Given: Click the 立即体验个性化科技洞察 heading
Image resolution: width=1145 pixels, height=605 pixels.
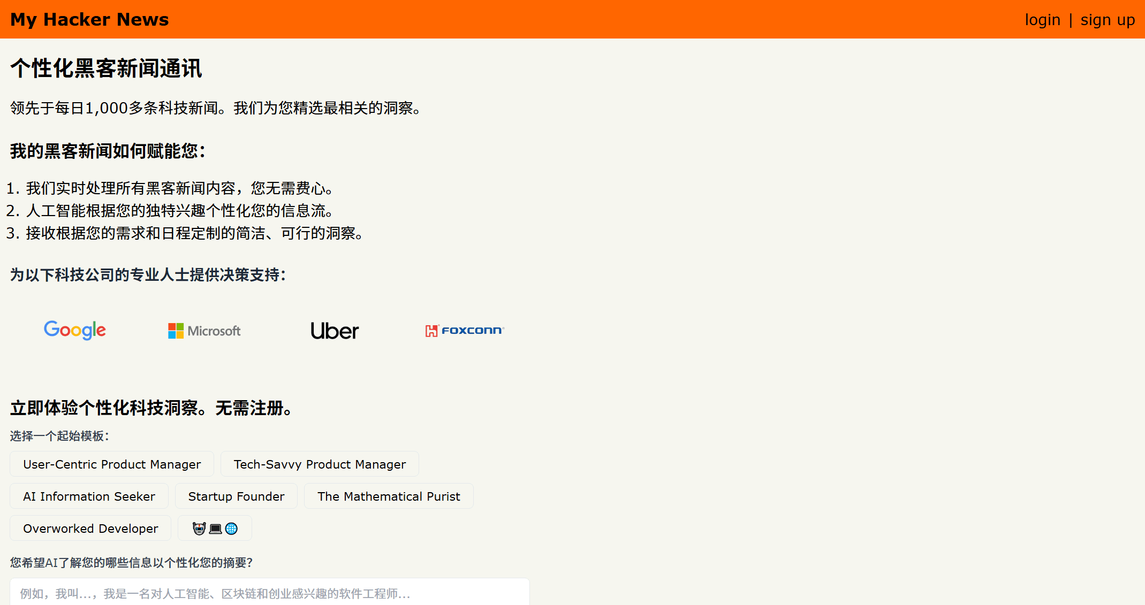Looking at the screenshot, I should pos(152,408).
